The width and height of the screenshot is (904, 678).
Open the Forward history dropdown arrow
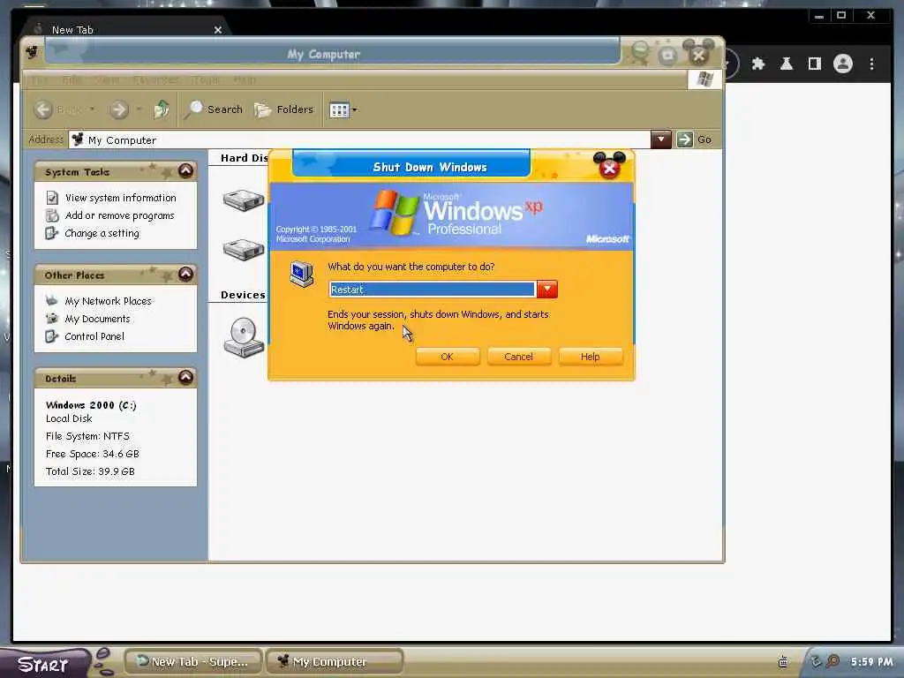pyautogui.click(x=139, y=109)
